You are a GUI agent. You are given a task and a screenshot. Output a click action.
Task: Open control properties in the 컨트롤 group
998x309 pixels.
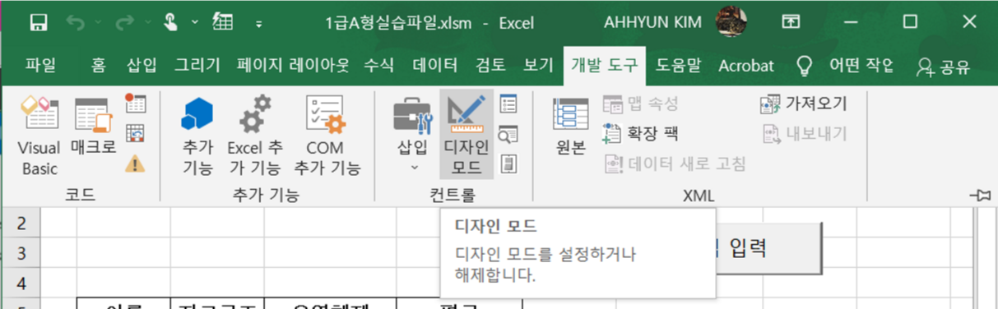pyautogui.click(x=508, y=104)
